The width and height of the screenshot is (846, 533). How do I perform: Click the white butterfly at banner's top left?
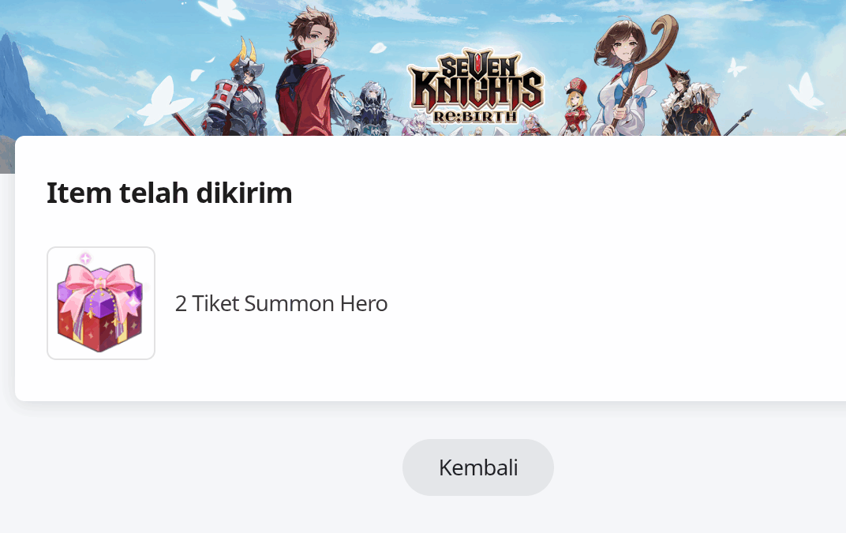tap(223, 12)
